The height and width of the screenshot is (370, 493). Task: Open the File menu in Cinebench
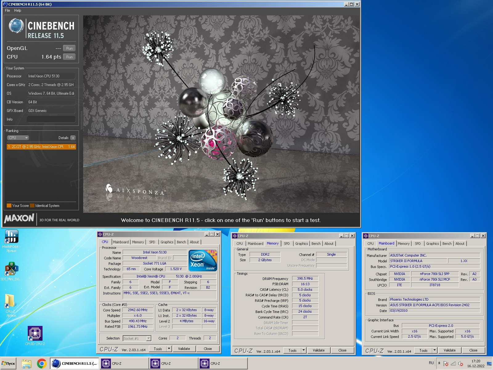7,10
